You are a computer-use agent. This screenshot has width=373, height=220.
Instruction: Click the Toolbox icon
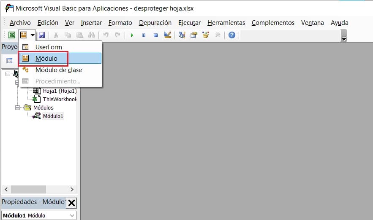click(x=218, y=35)
